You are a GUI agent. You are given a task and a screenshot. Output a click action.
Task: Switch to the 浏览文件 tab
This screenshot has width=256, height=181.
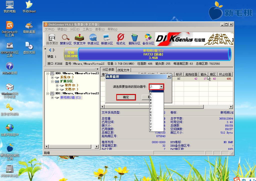123,70
